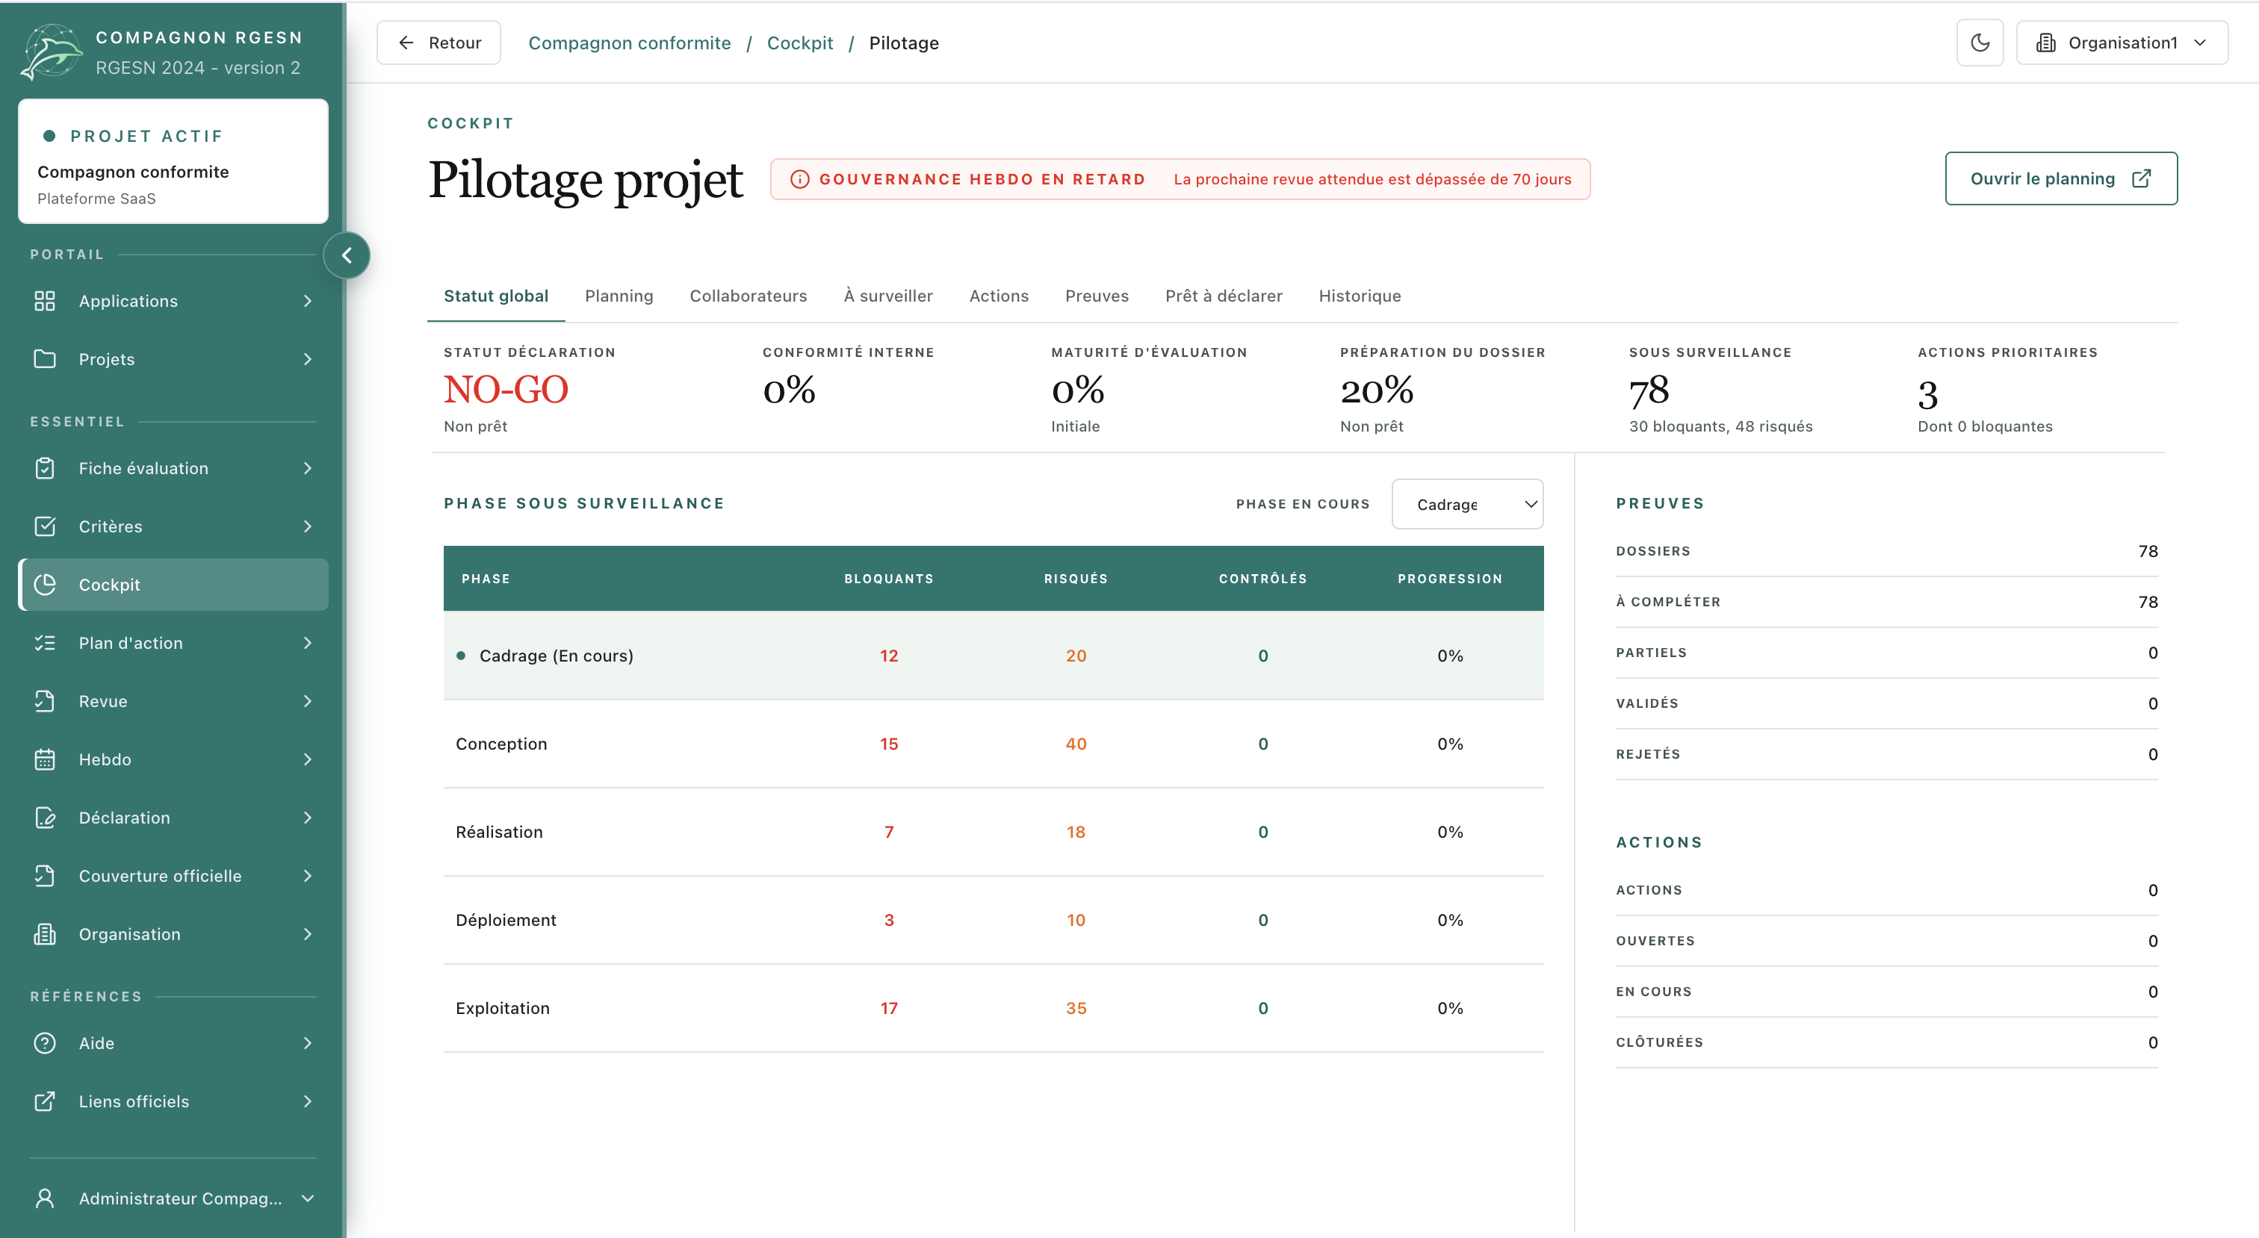Click the Projets folder icon
Image resolution: width=2259 pixels, height=1238 pixels.
[45, 358]
